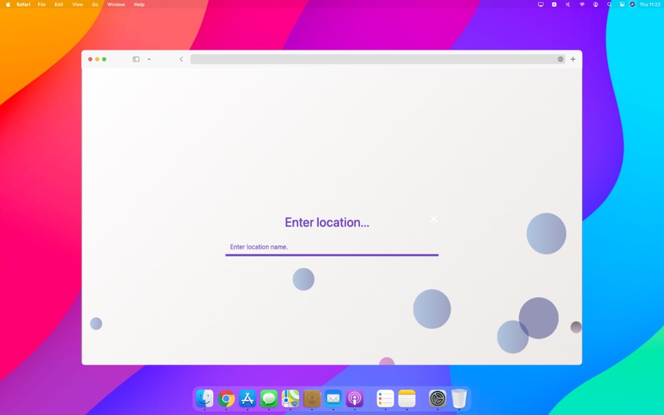664x415 pixels.
Task: Open Spotlight search from the menu bar
Action: click(x=609, y=4)
